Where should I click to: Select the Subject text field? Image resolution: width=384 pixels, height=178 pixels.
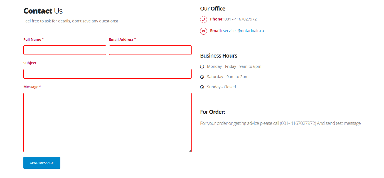tap(107, 74)
